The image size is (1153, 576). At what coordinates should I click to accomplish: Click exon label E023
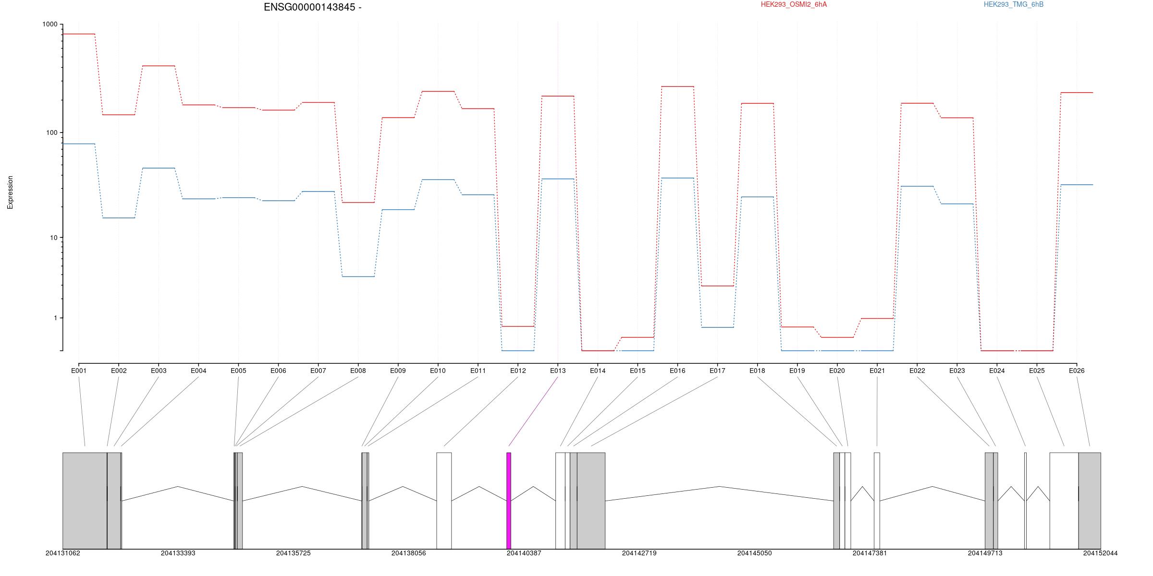[x=957, y=371]
